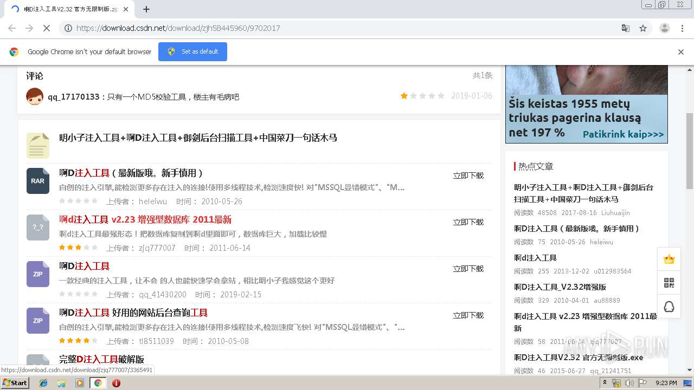Show hidden system tray icons
The height and width of the screenshot is (390, 694).
[x=605, y=382]
